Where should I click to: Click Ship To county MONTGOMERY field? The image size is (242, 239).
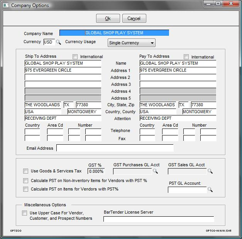85,112
